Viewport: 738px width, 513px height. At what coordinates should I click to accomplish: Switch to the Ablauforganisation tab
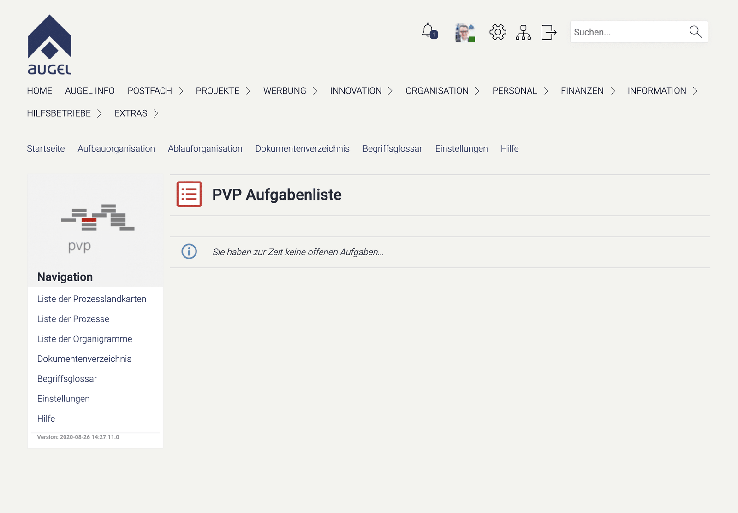[205, 149]
